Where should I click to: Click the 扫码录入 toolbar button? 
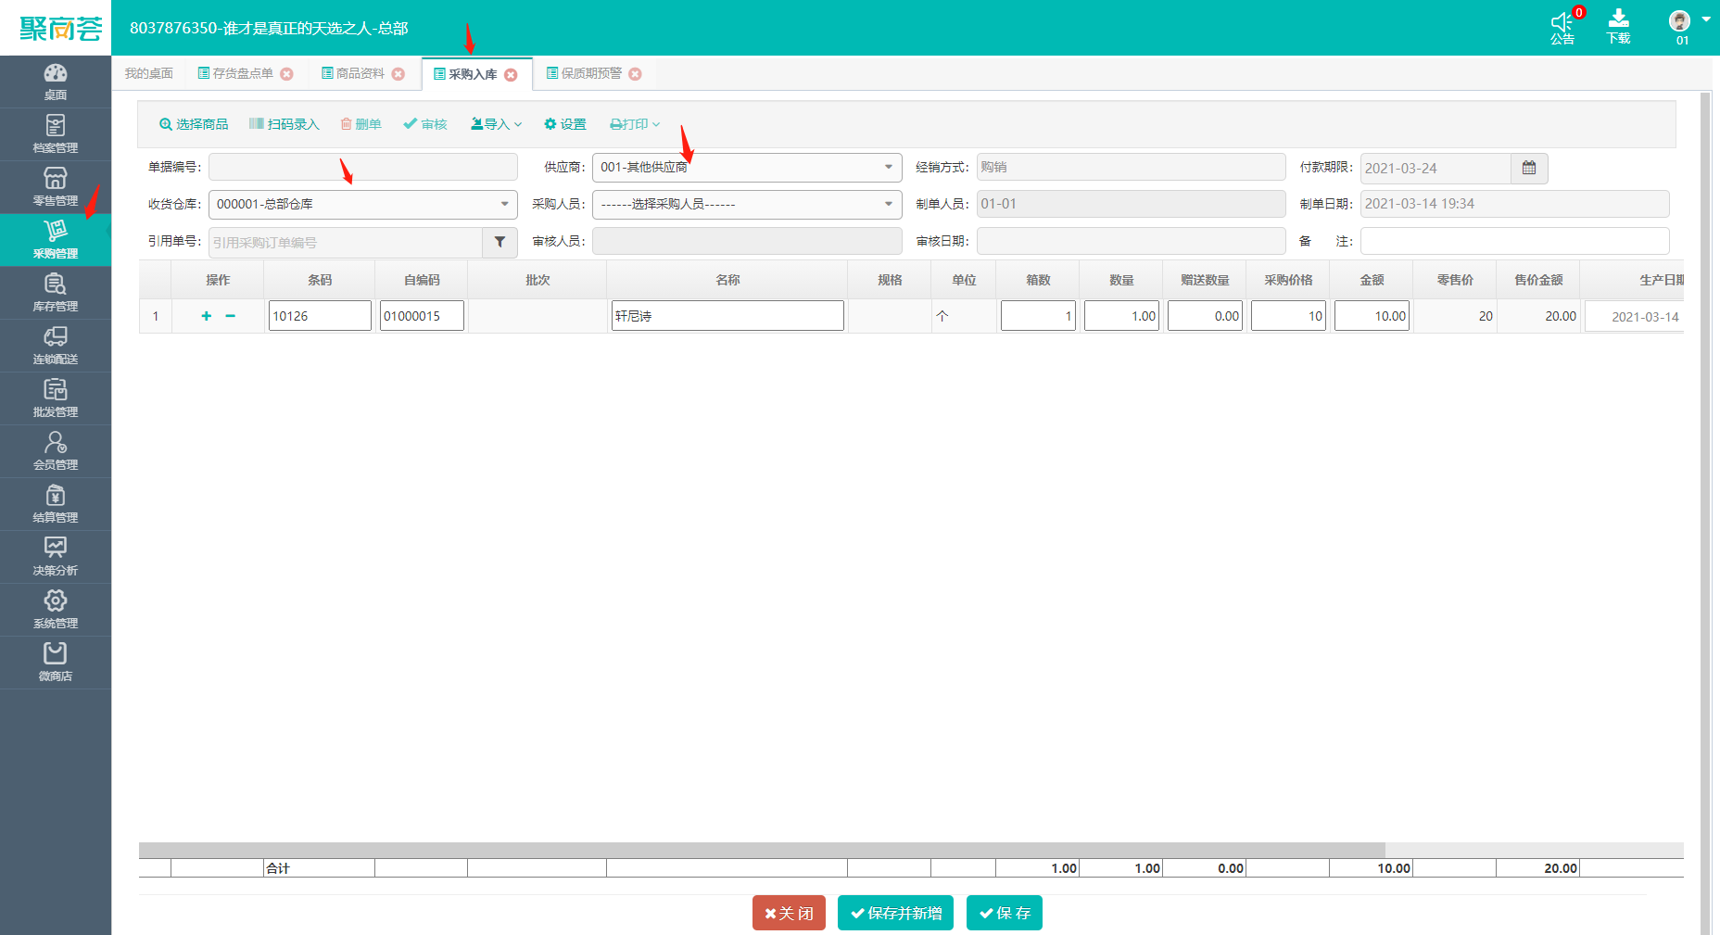click(284, 124)
